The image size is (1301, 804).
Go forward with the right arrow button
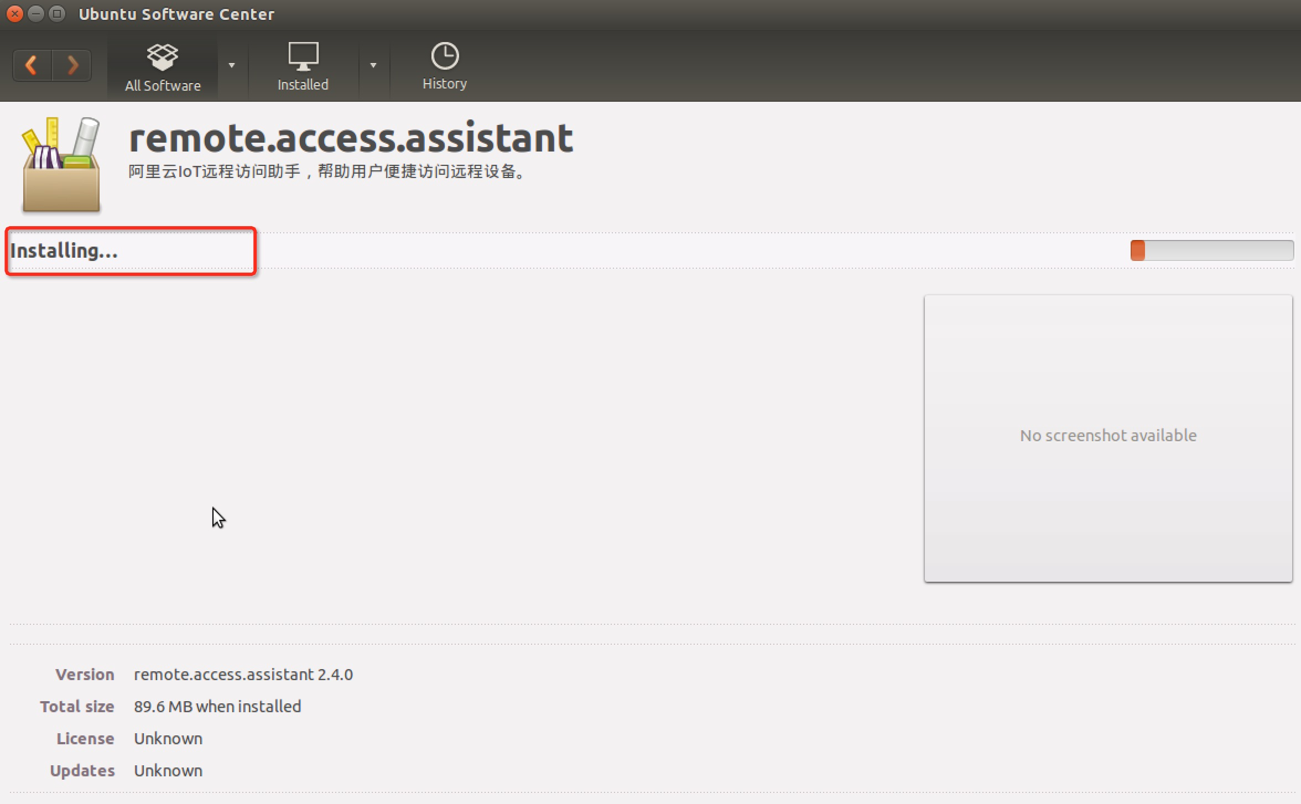tap(72, 65)
